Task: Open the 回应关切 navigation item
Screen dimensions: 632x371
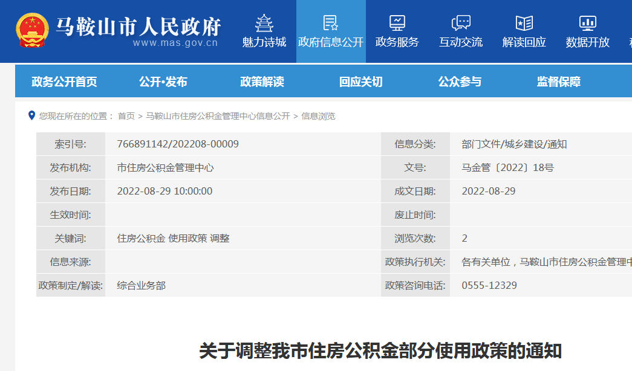Action: coord(361,82)
